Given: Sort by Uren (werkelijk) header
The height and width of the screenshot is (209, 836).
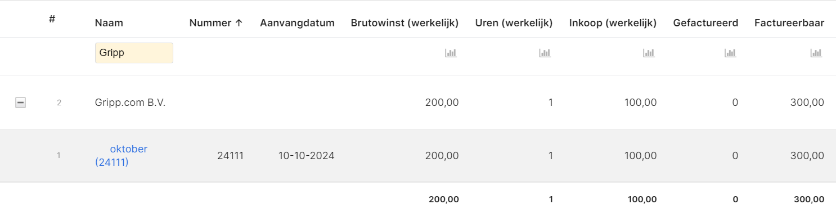Looking at the screenshot, I should click(514, 23).
